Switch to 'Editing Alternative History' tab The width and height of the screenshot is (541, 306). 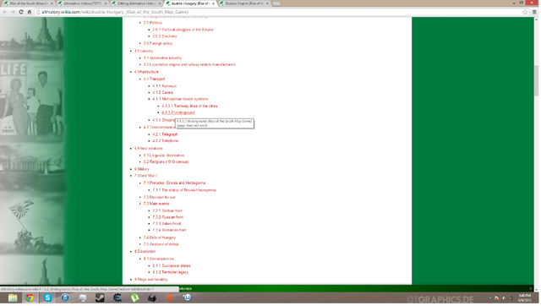click(136, 3)
